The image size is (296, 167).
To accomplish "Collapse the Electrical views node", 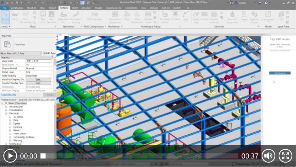I will (x=6, y=114).
